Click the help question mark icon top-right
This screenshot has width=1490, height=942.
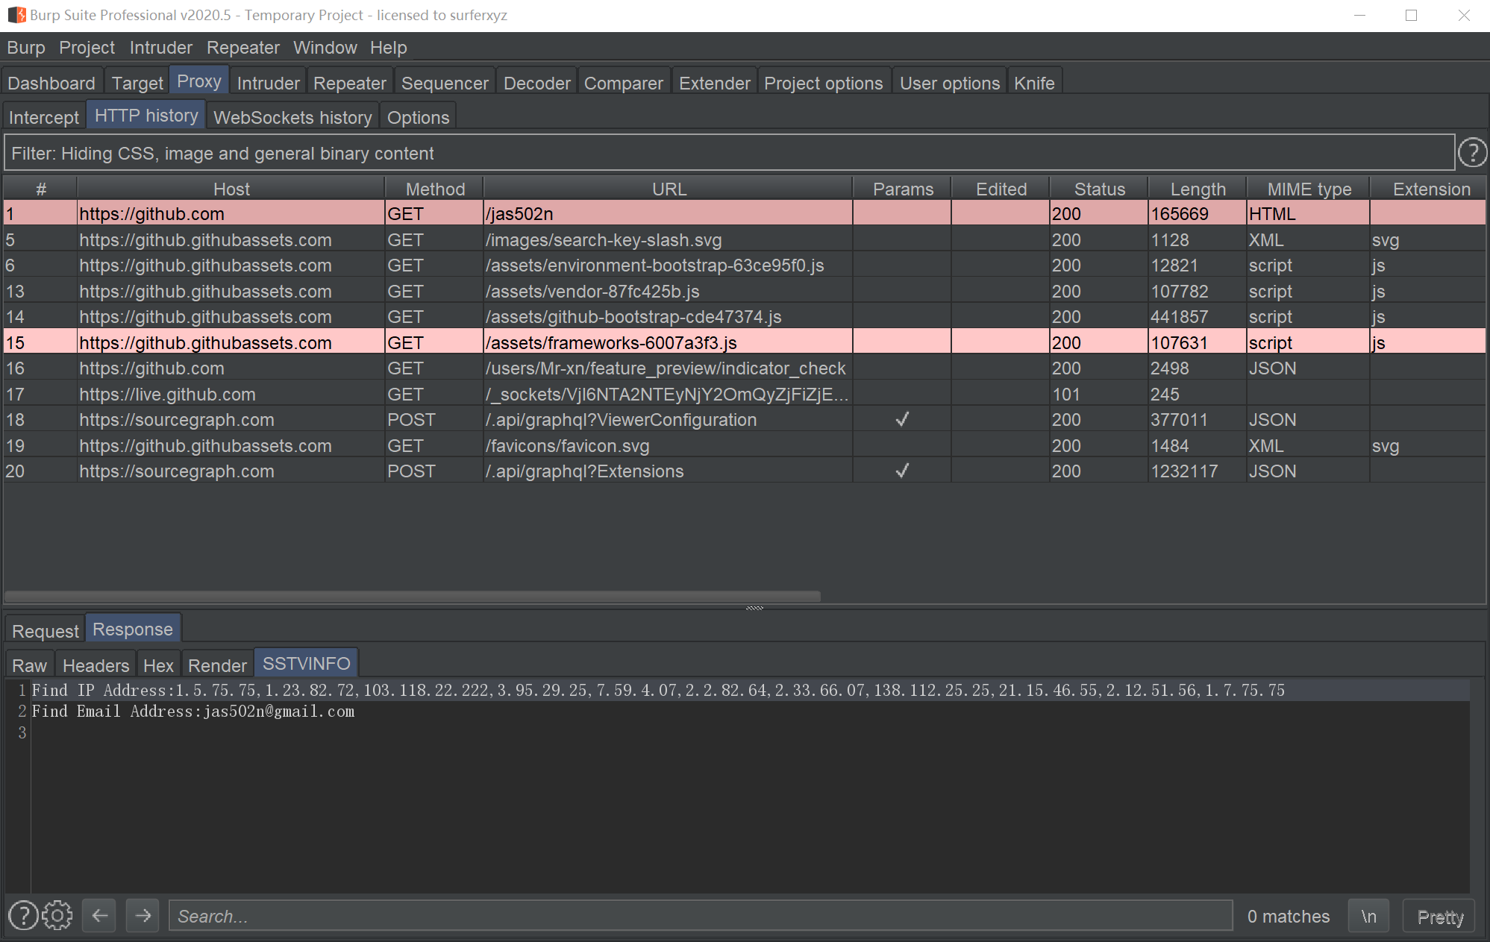point(1474,153)
